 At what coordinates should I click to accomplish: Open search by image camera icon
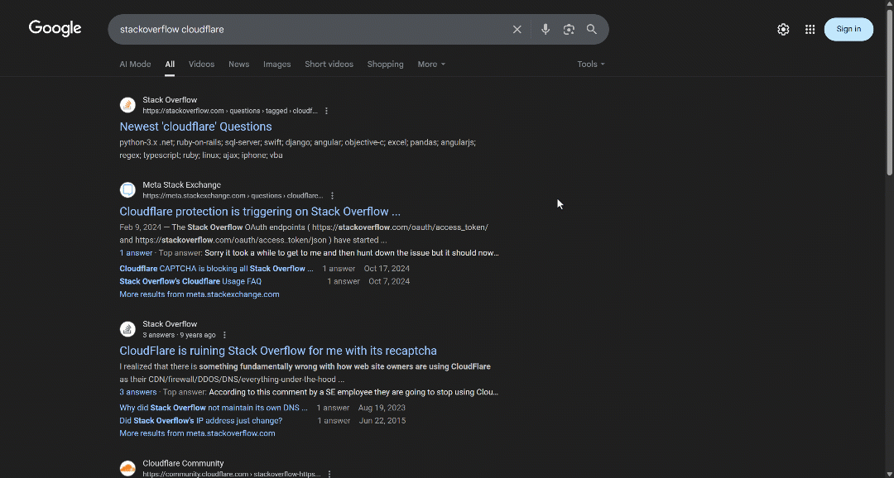coord(569,29)
